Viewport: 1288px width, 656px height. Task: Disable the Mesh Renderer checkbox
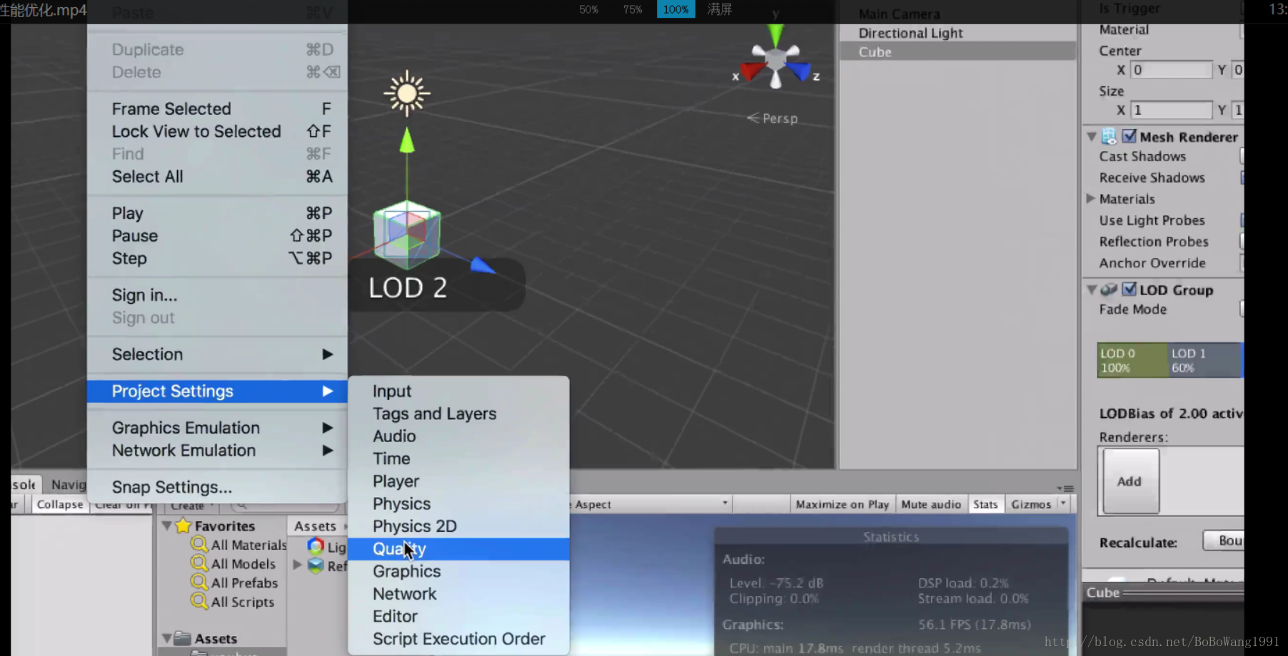[x=1129, y=137]
